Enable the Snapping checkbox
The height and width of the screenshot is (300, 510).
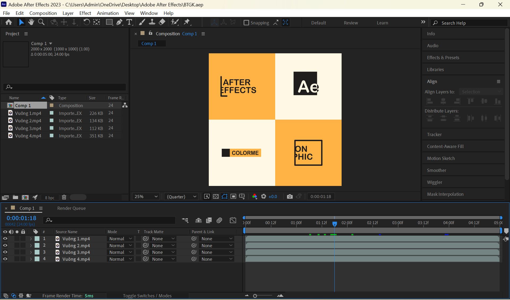click(x=246, y=23)
